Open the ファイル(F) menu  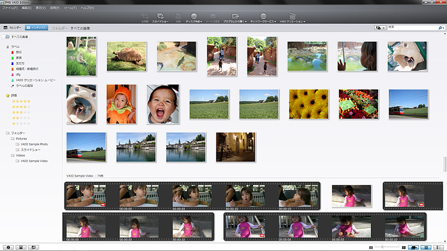pyautogui.click(x=10, y=7)
